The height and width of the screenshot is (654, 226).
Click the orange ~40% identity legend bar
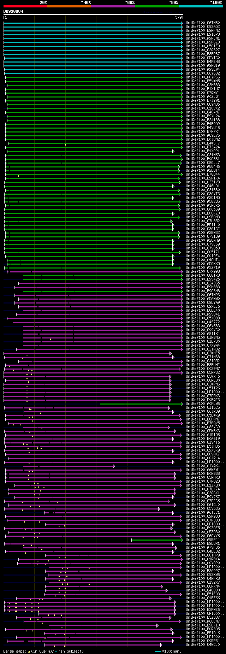[69, 6]
